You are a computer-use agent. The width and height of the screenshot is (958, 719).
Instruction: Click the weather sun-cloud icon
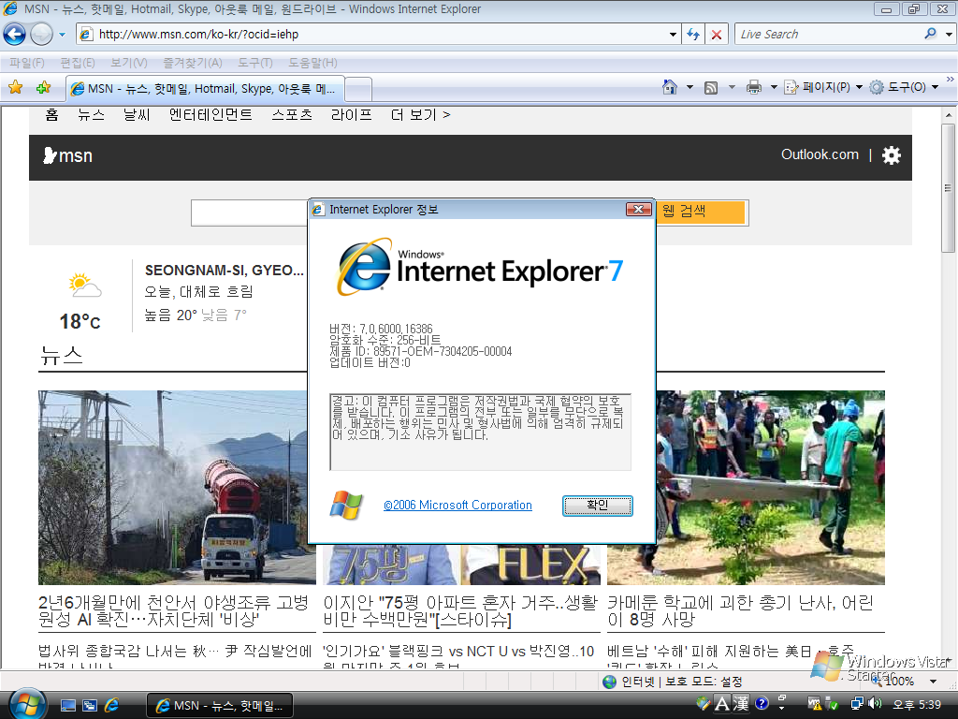[x=84, y=286]
